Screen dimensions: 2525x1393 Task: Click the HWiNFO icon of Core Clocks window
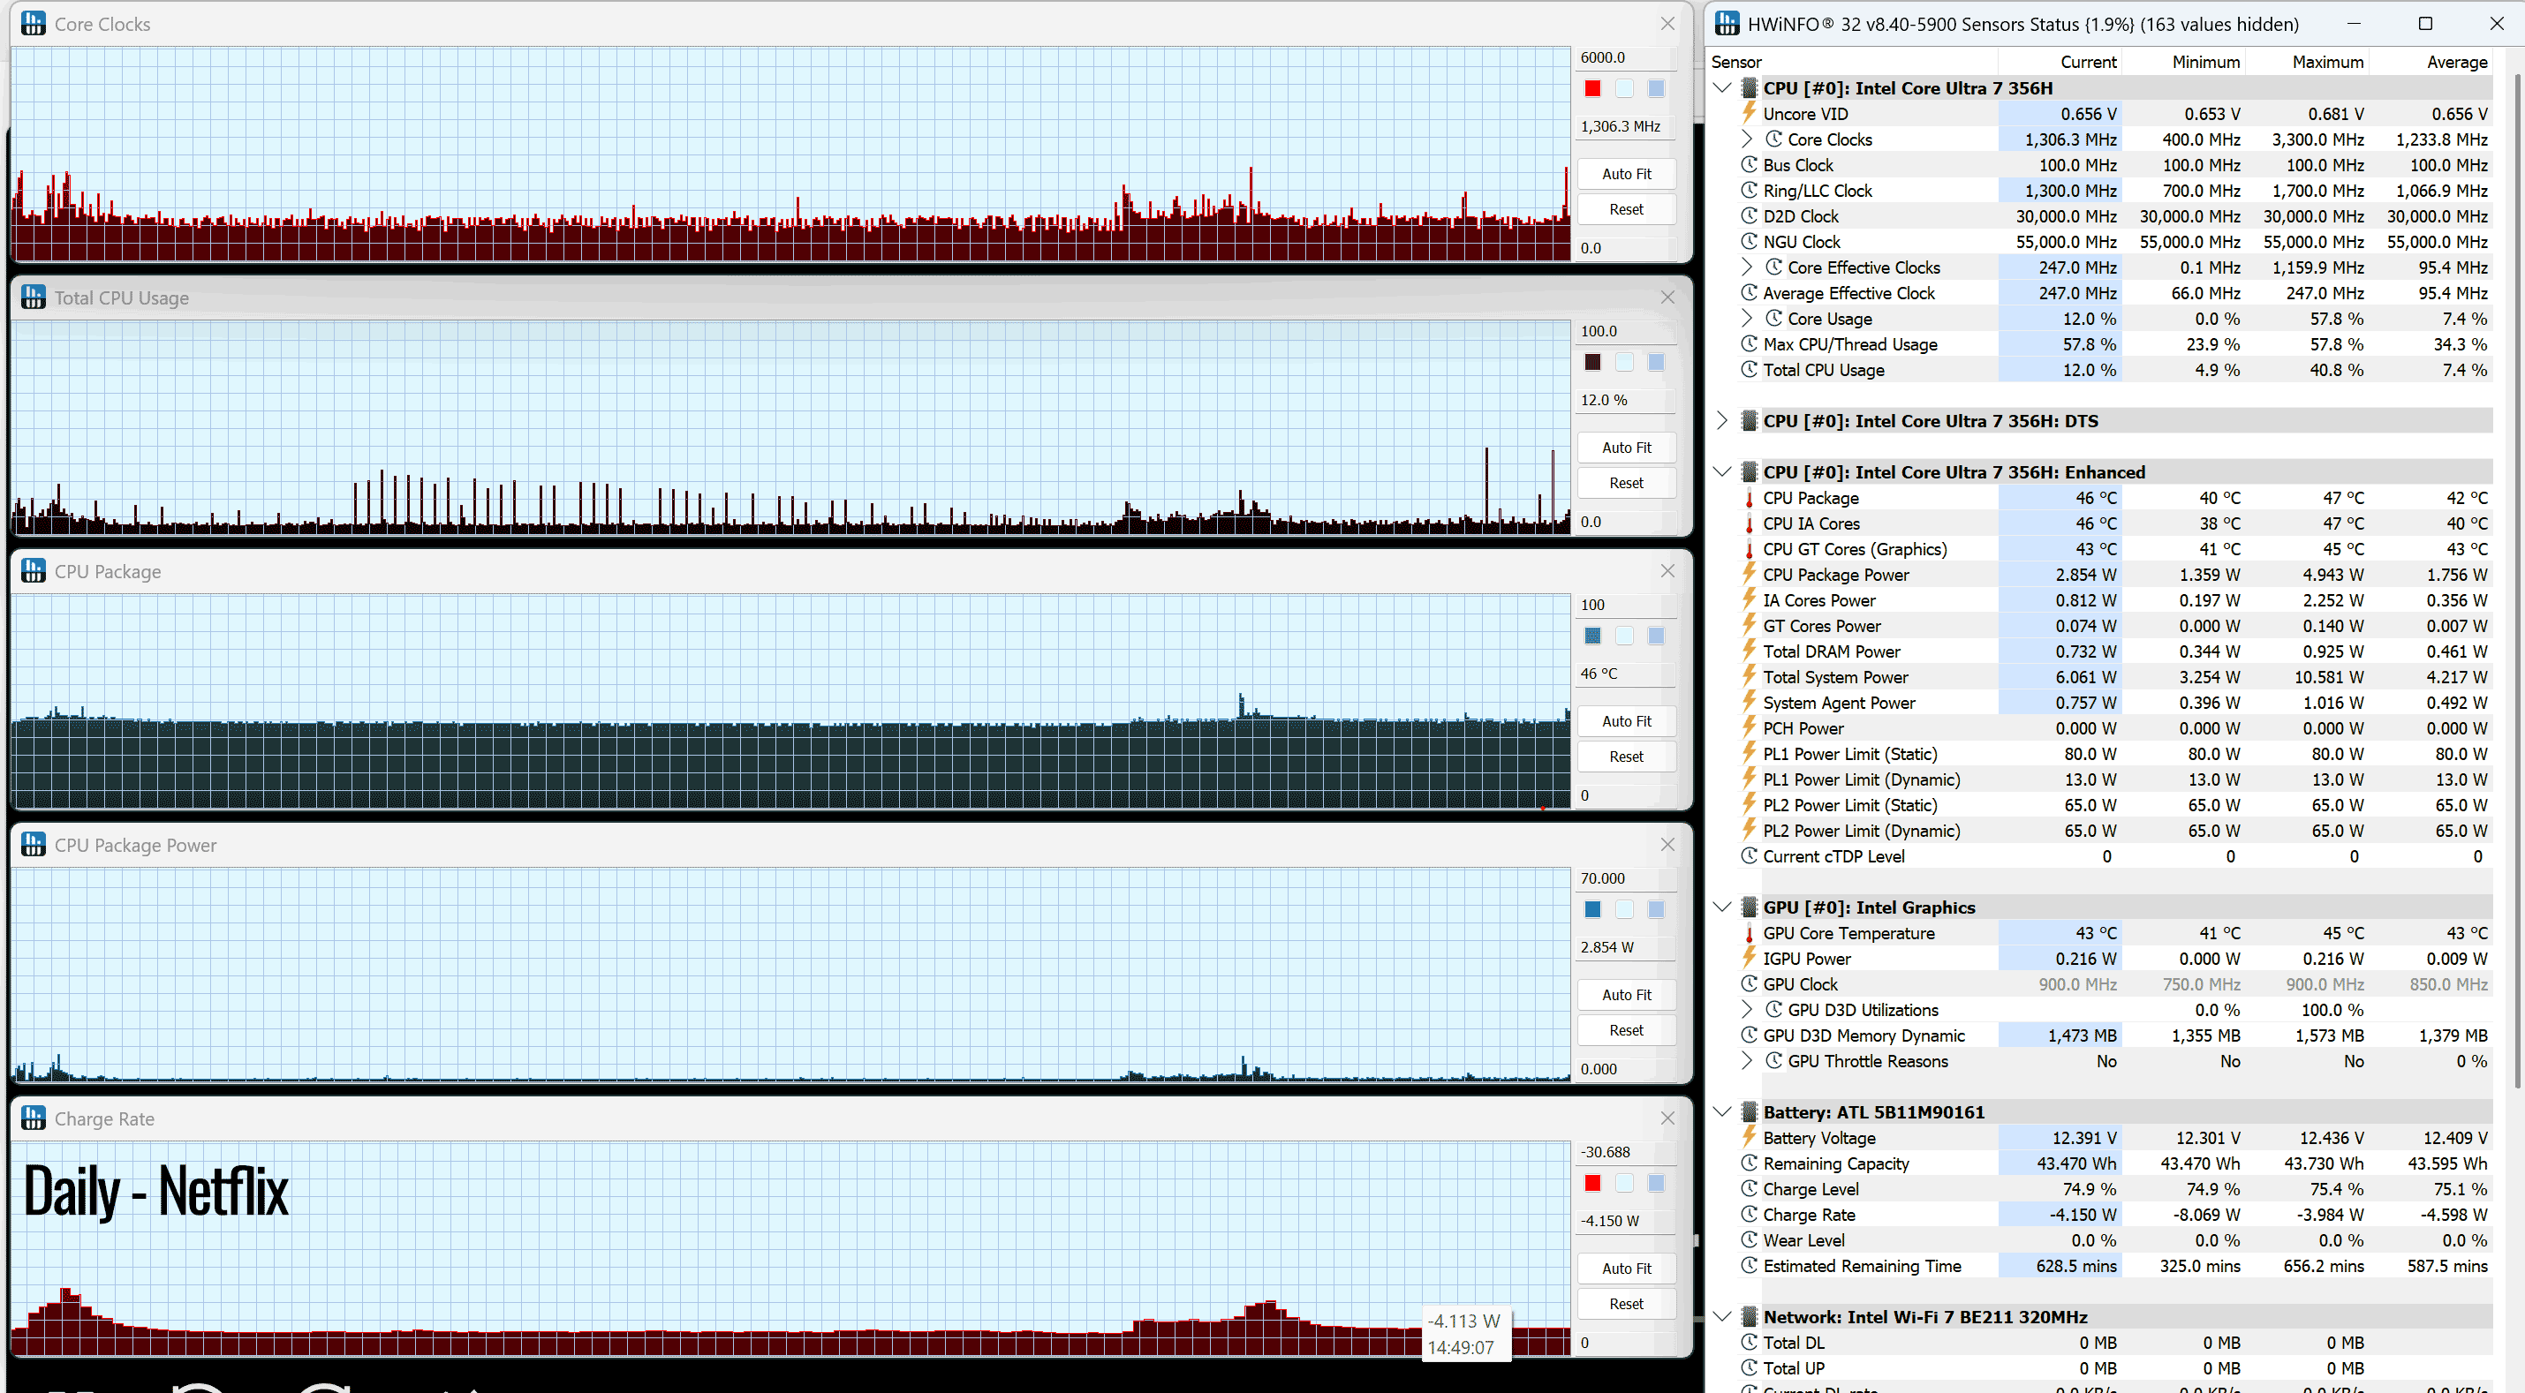(34, 24)
